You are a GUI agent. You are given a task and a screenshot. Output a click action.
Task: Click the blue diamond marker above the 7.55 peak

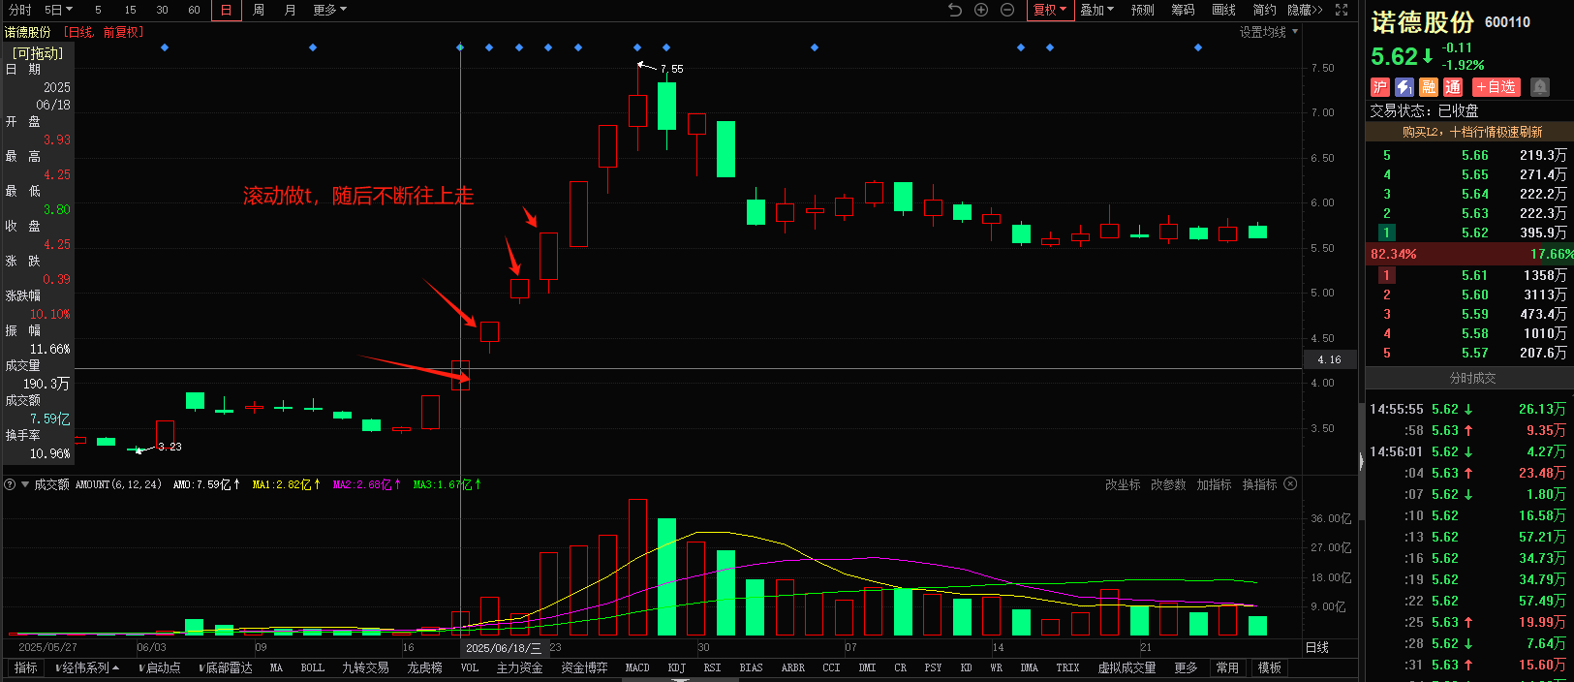tap(637, 47)
